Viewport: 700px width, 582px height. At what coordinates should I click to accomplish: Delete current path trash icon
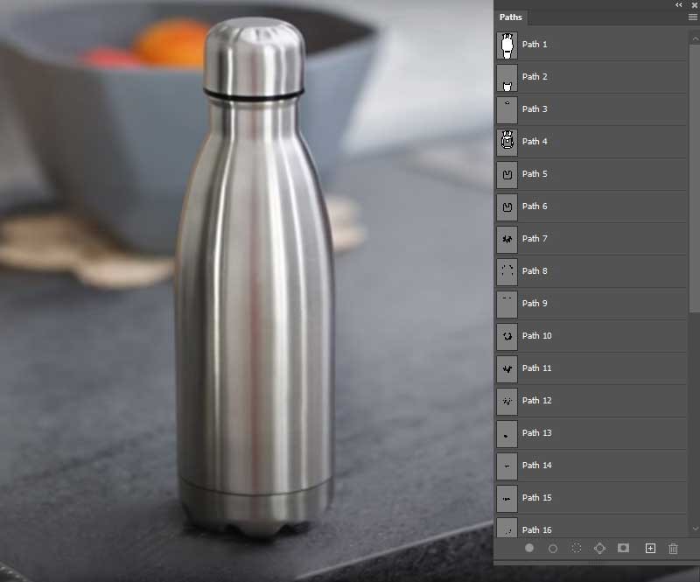click(673, 548)
